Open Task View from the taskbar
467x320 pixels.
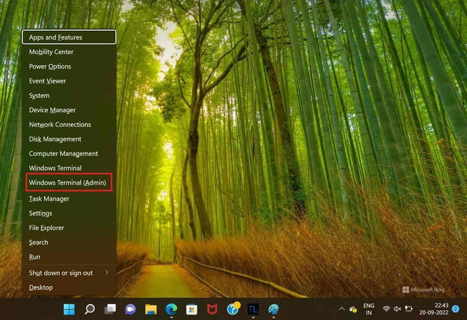click(x=110, y=309)
